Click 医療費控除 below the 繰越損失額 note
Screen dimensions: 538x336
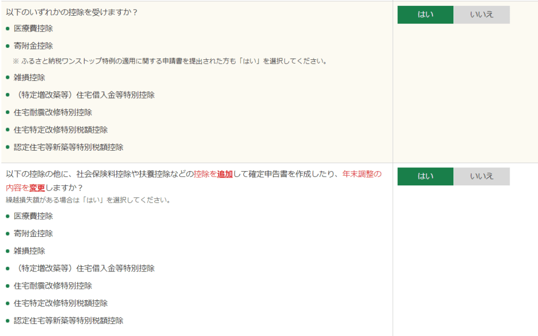[33, 216]
